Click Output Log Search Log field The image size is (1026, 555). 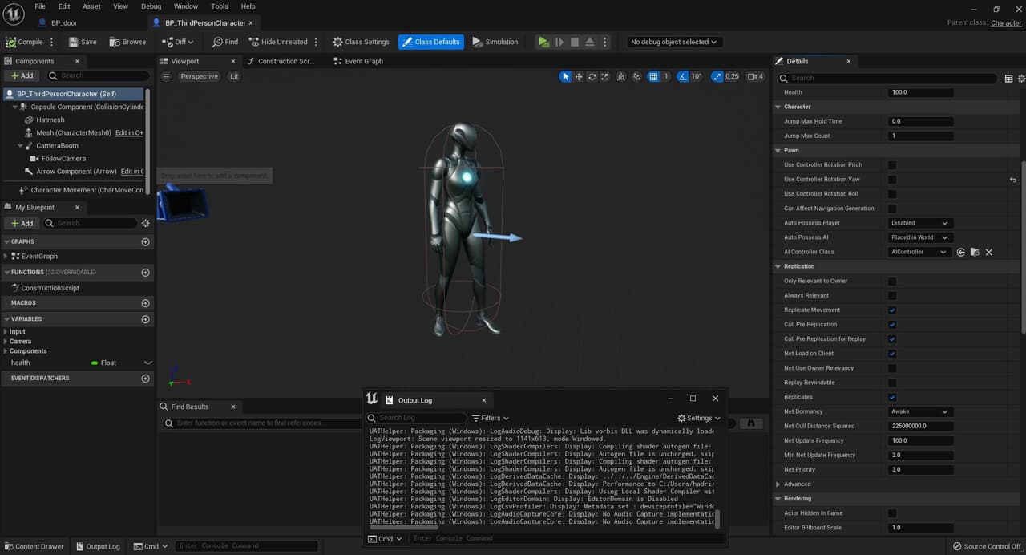click(416, 418)
